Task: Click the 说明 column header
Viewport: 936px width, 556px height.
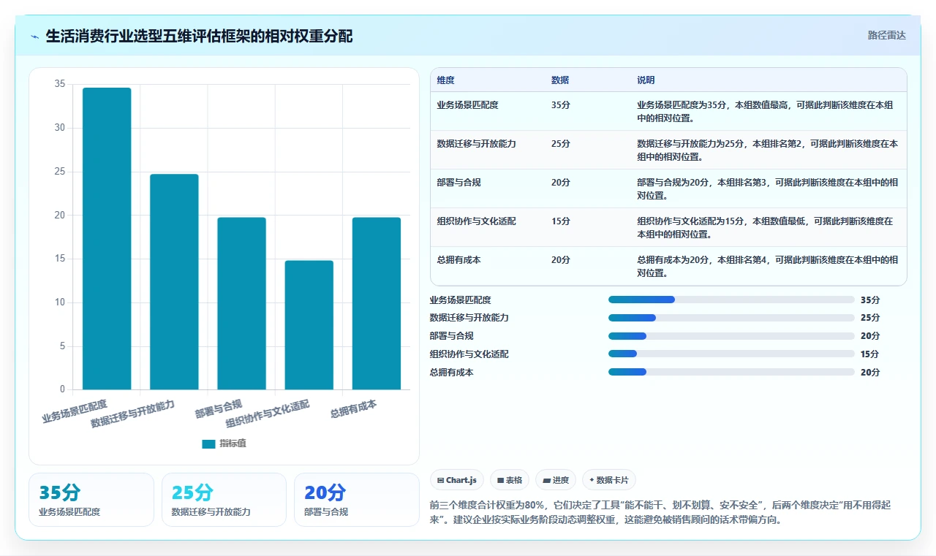Action: (x=646, y=80)
